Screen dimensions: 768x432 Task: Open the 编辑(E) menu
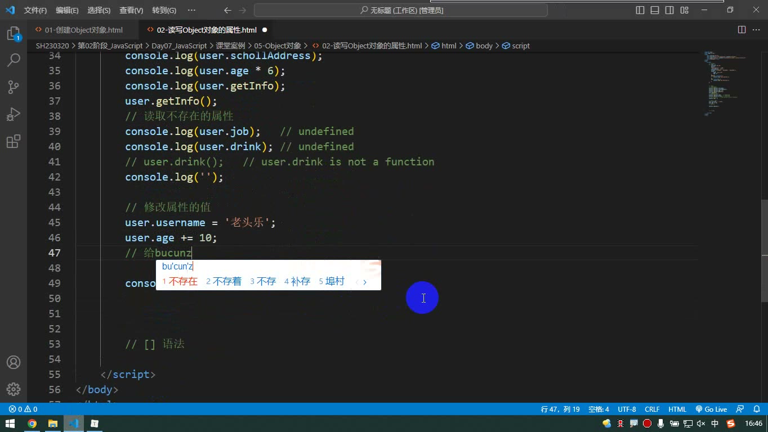coord(68,10)
